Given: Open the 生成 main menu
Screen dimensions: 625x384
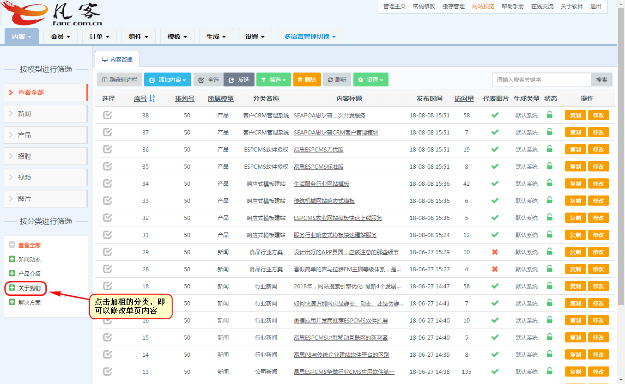Looking at the screenshot, I should [x=216, y=37].
